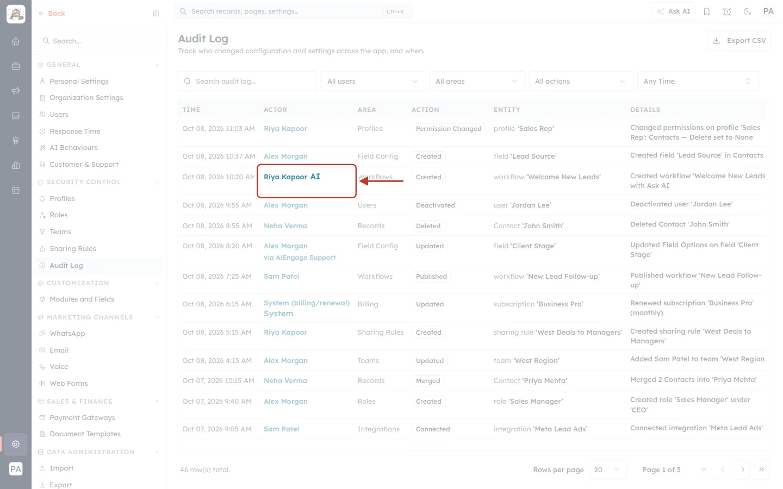The height and width of the screenshot is (489, 783).
Task: Open the inbox tray icon in the left rail
Action: 16,116
